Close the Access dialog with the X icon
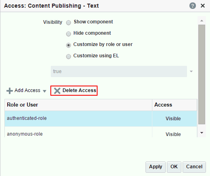This screenshot has width=210, height=176. [x=203, y=6]
